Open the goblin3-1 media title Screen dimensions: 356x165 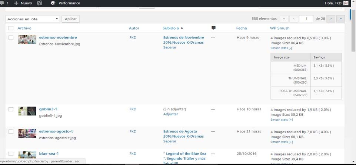point(48,109)
